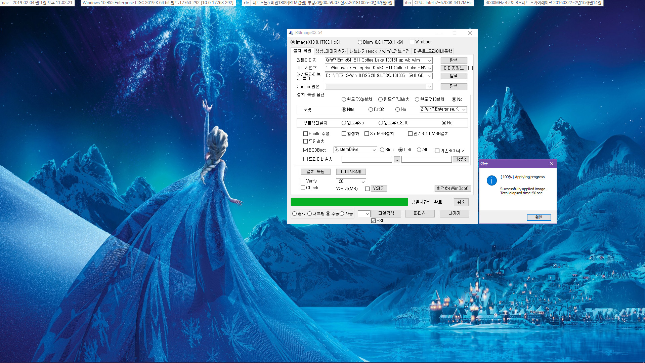Click the 취소 cancel button

[461, 202]
